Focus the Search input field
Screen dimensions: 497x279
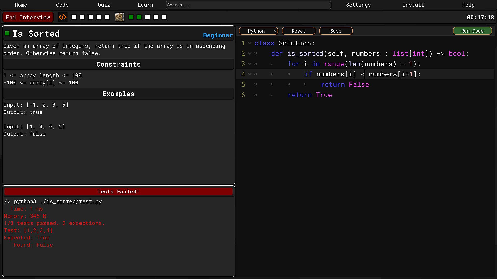[x=248, y=5]
